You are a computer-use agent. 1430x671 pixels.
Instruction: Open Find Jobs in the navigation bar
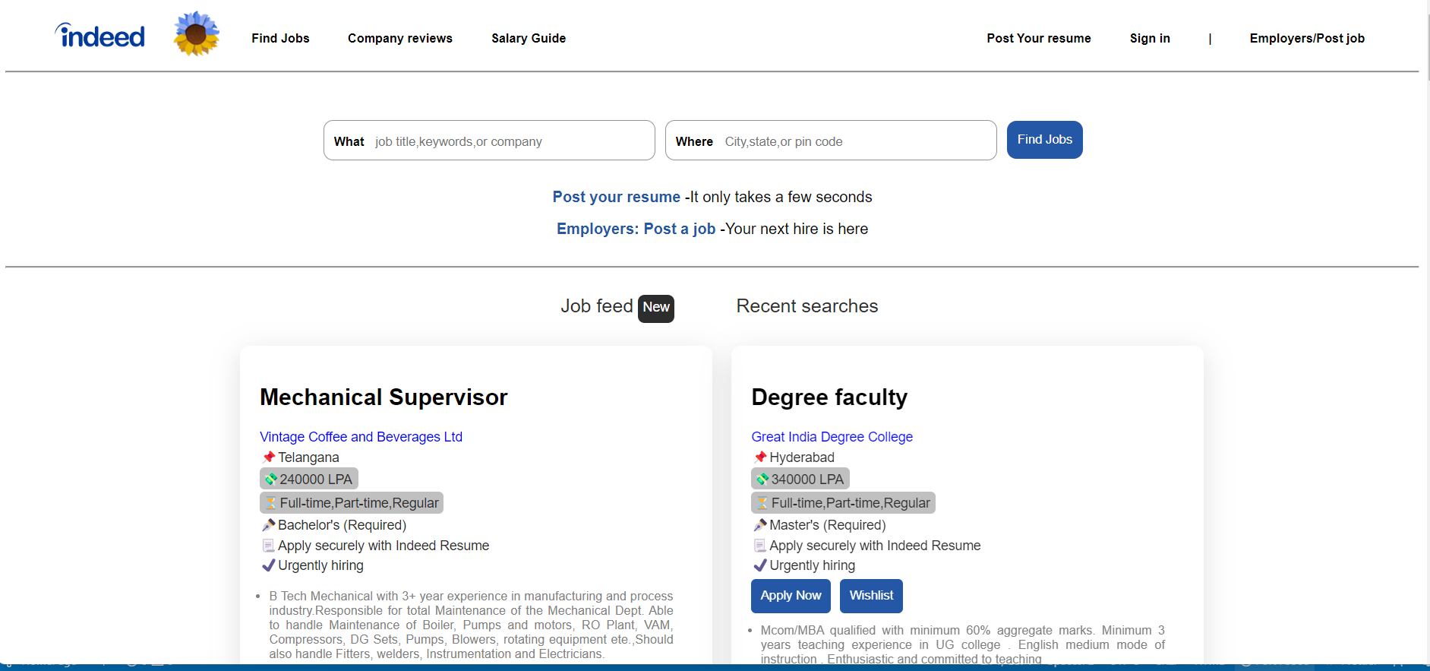(280, 38)
